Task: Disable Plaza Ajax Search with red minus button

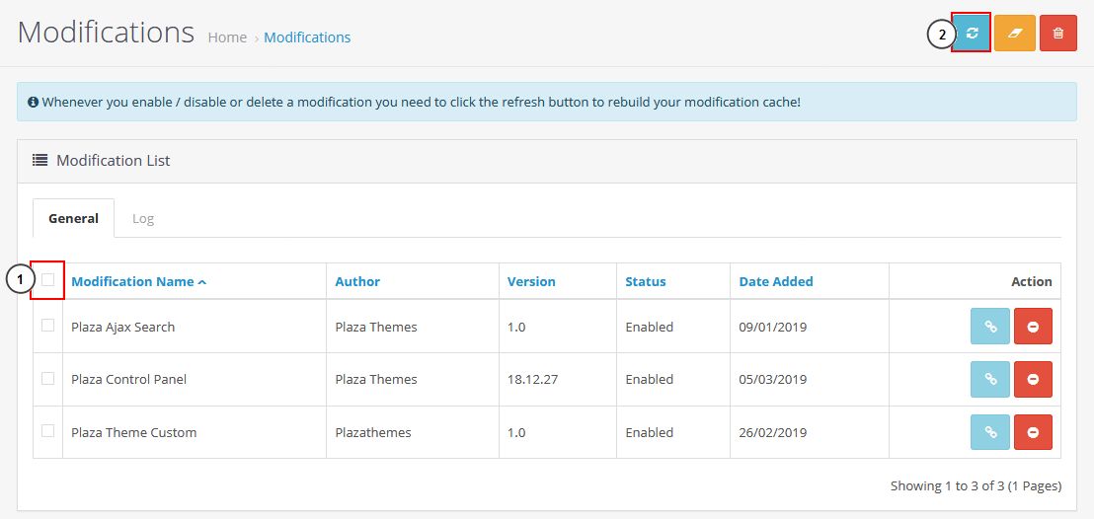Action: (x=1034, y=327)
